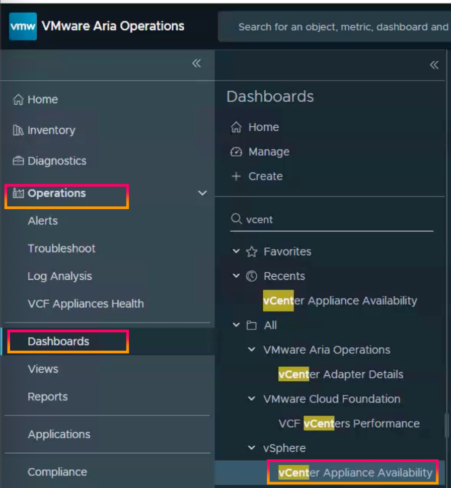The image size is (451, 488).
Task: Open vCenter Appliance Availability under vSphere
Action: 355,472
